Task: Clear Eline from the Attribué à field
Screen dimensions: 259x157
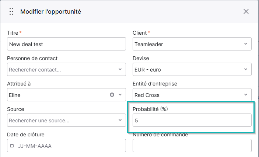Action: tap(112, 95)
